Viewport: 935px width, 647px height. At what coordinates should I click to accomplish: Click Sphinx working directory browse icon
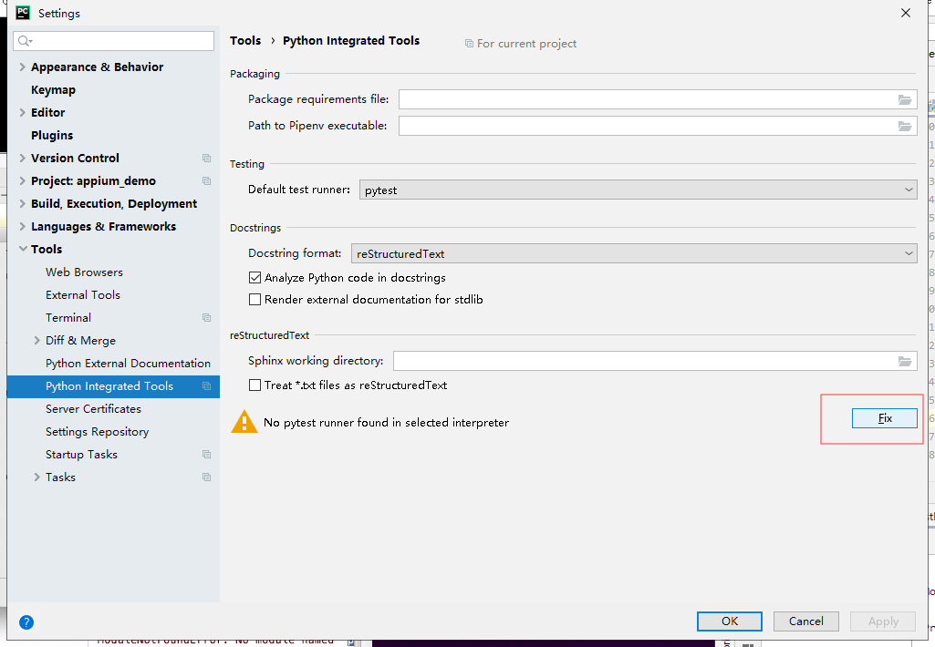pyautogui.click(x=904, y=362)
